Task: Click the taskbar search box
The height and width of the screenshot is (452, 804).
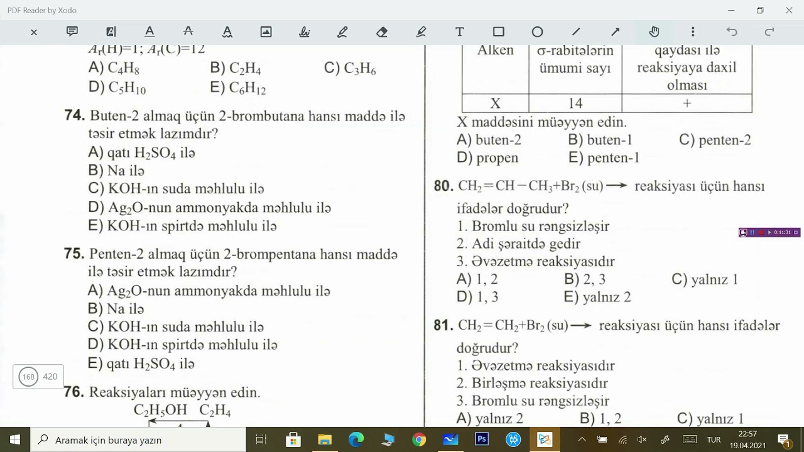Action: click(138, 439)
